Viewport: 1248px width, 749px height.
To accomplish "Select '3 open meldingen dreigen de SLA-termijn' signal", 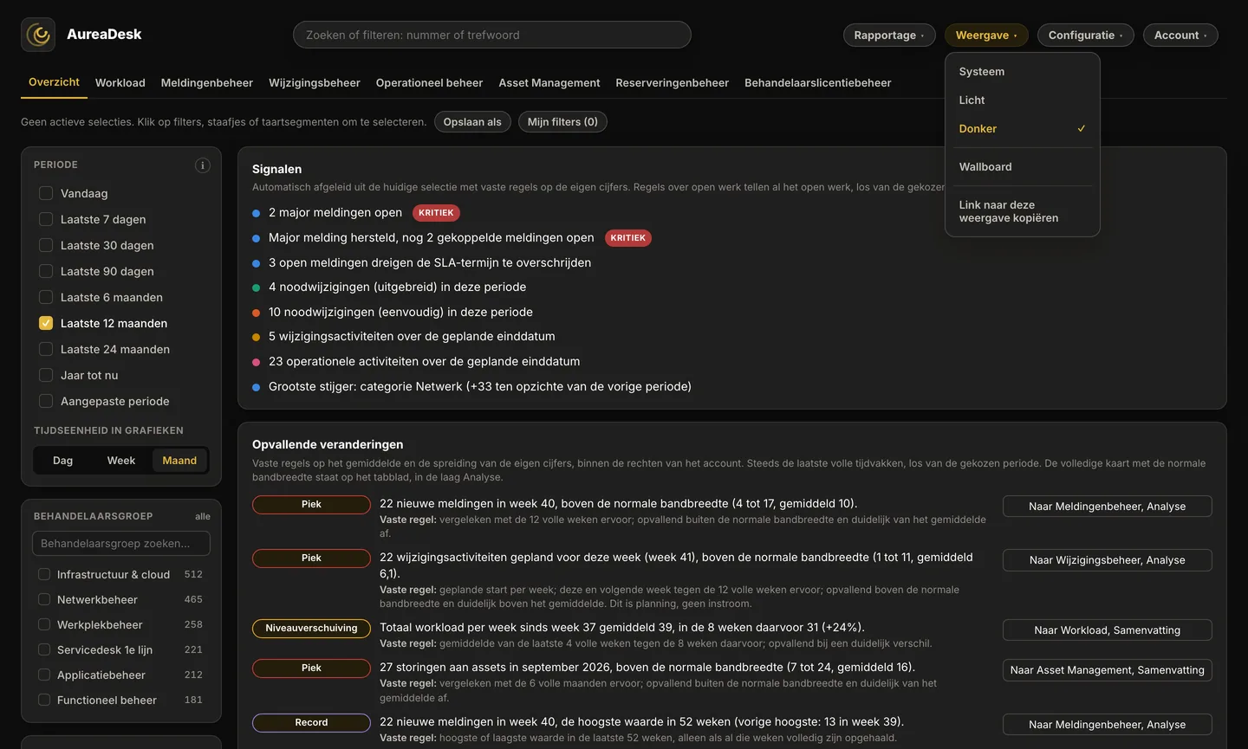I will point(430,262).
